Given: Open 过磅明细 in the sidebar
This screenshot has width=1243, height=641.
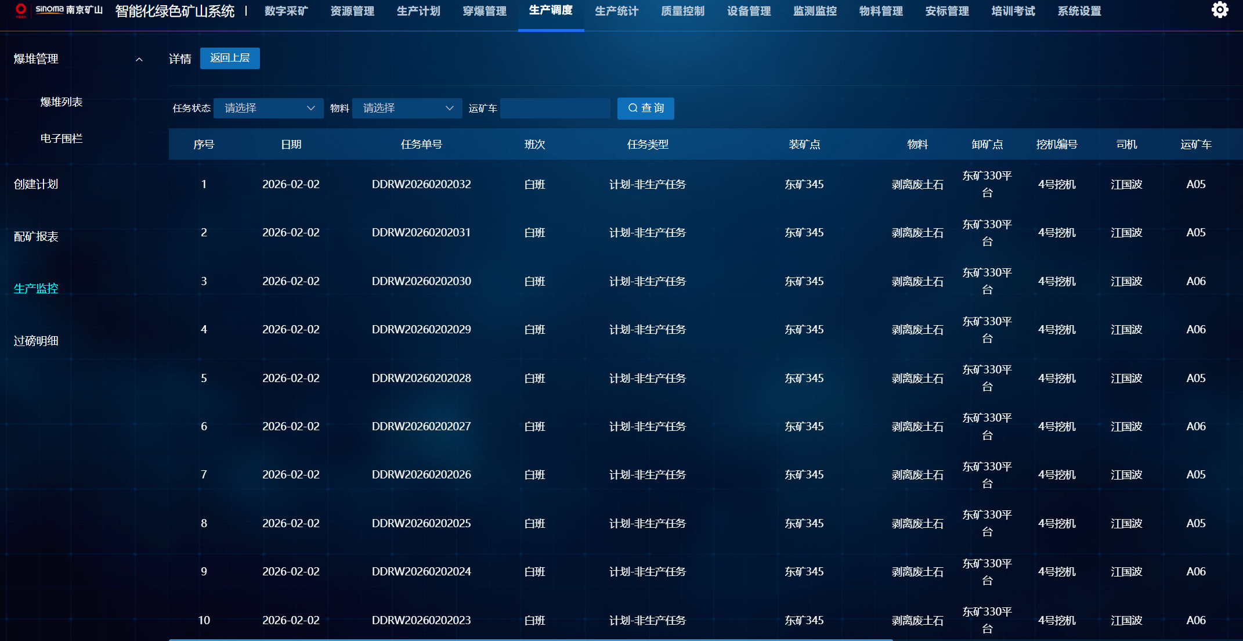Looking at the screenshot, I should [x=36, y=341].
